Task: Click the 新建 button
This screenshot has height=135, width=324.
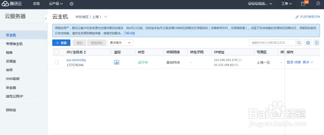Action: pyautogui.click(x=61, y=43)
